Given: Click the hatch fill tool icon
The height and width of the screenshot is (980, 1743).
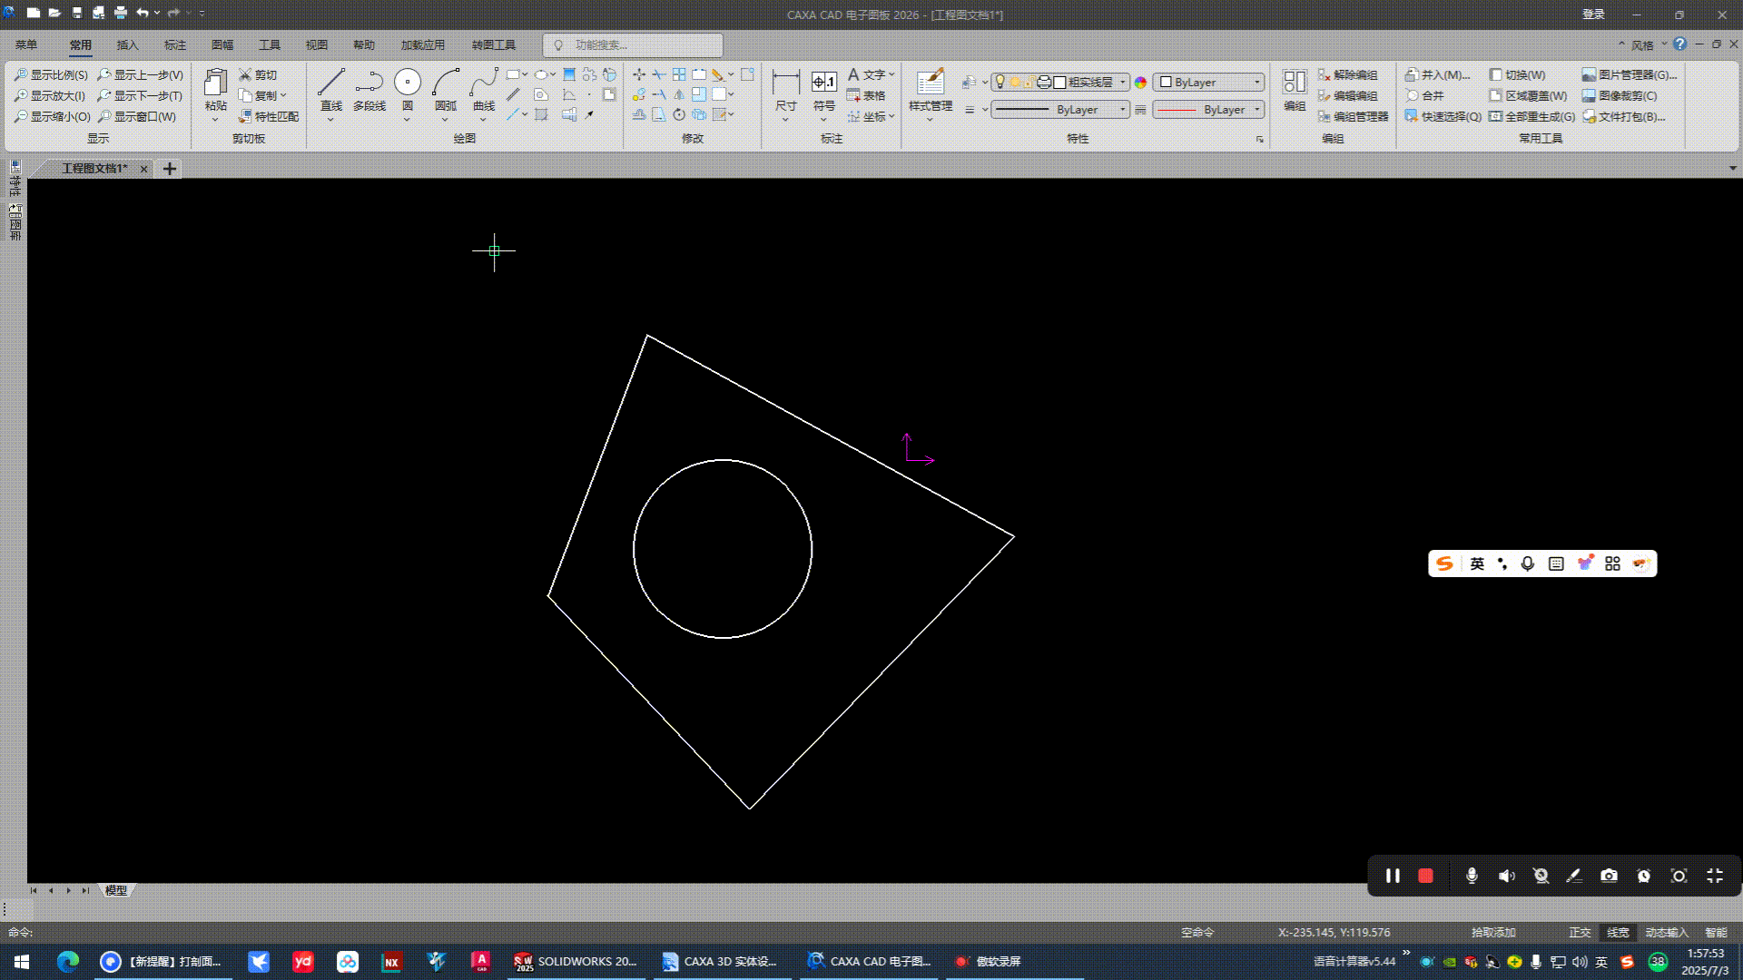Looking at the screenshot, I should 569,74.
